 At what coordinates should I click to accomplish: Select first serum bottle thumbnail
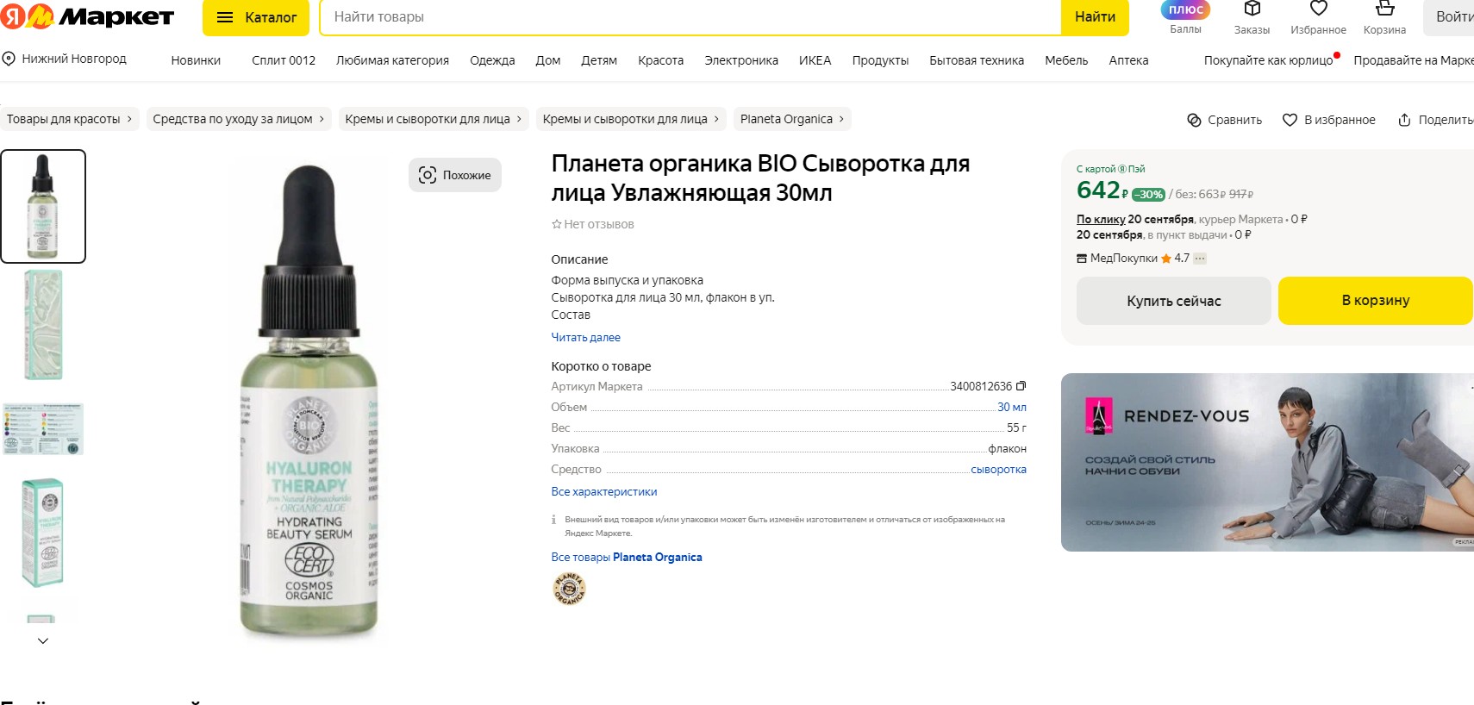point(43,206)
